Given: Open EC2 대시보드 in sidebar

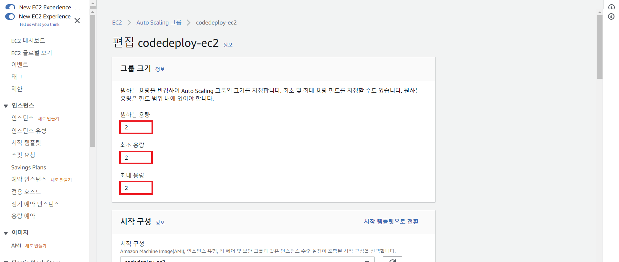Looking at the screenshot, I should (28, 41).
